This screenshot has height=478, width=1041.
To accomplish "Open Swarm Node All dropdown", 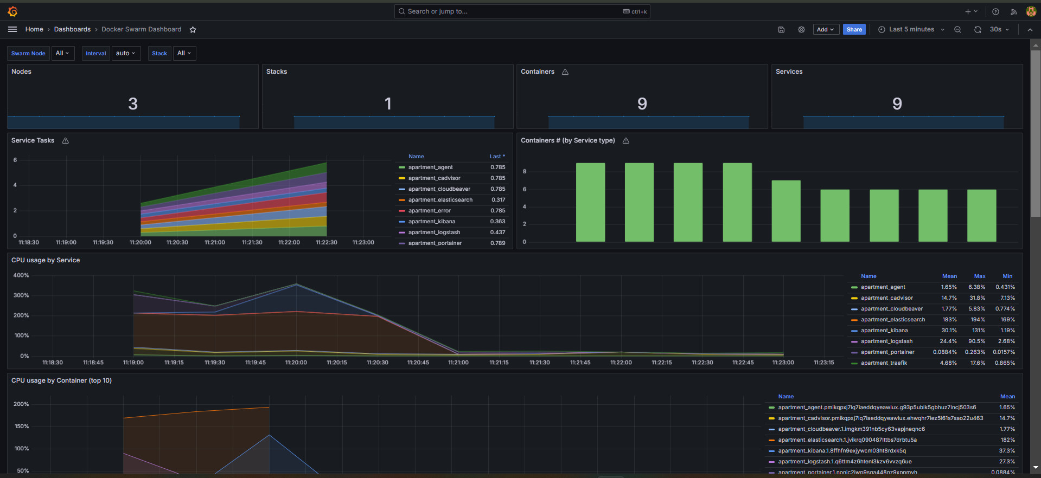I will click(63, 53).
